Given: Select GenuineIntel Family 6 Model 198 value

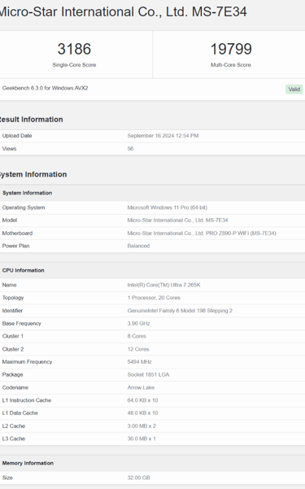Looking at the screenshot, I should [x=180, y=311].
